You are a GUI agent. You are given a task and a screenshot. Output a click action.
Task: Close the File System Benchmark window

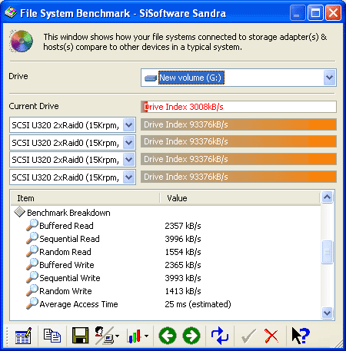tap(333, 13)
